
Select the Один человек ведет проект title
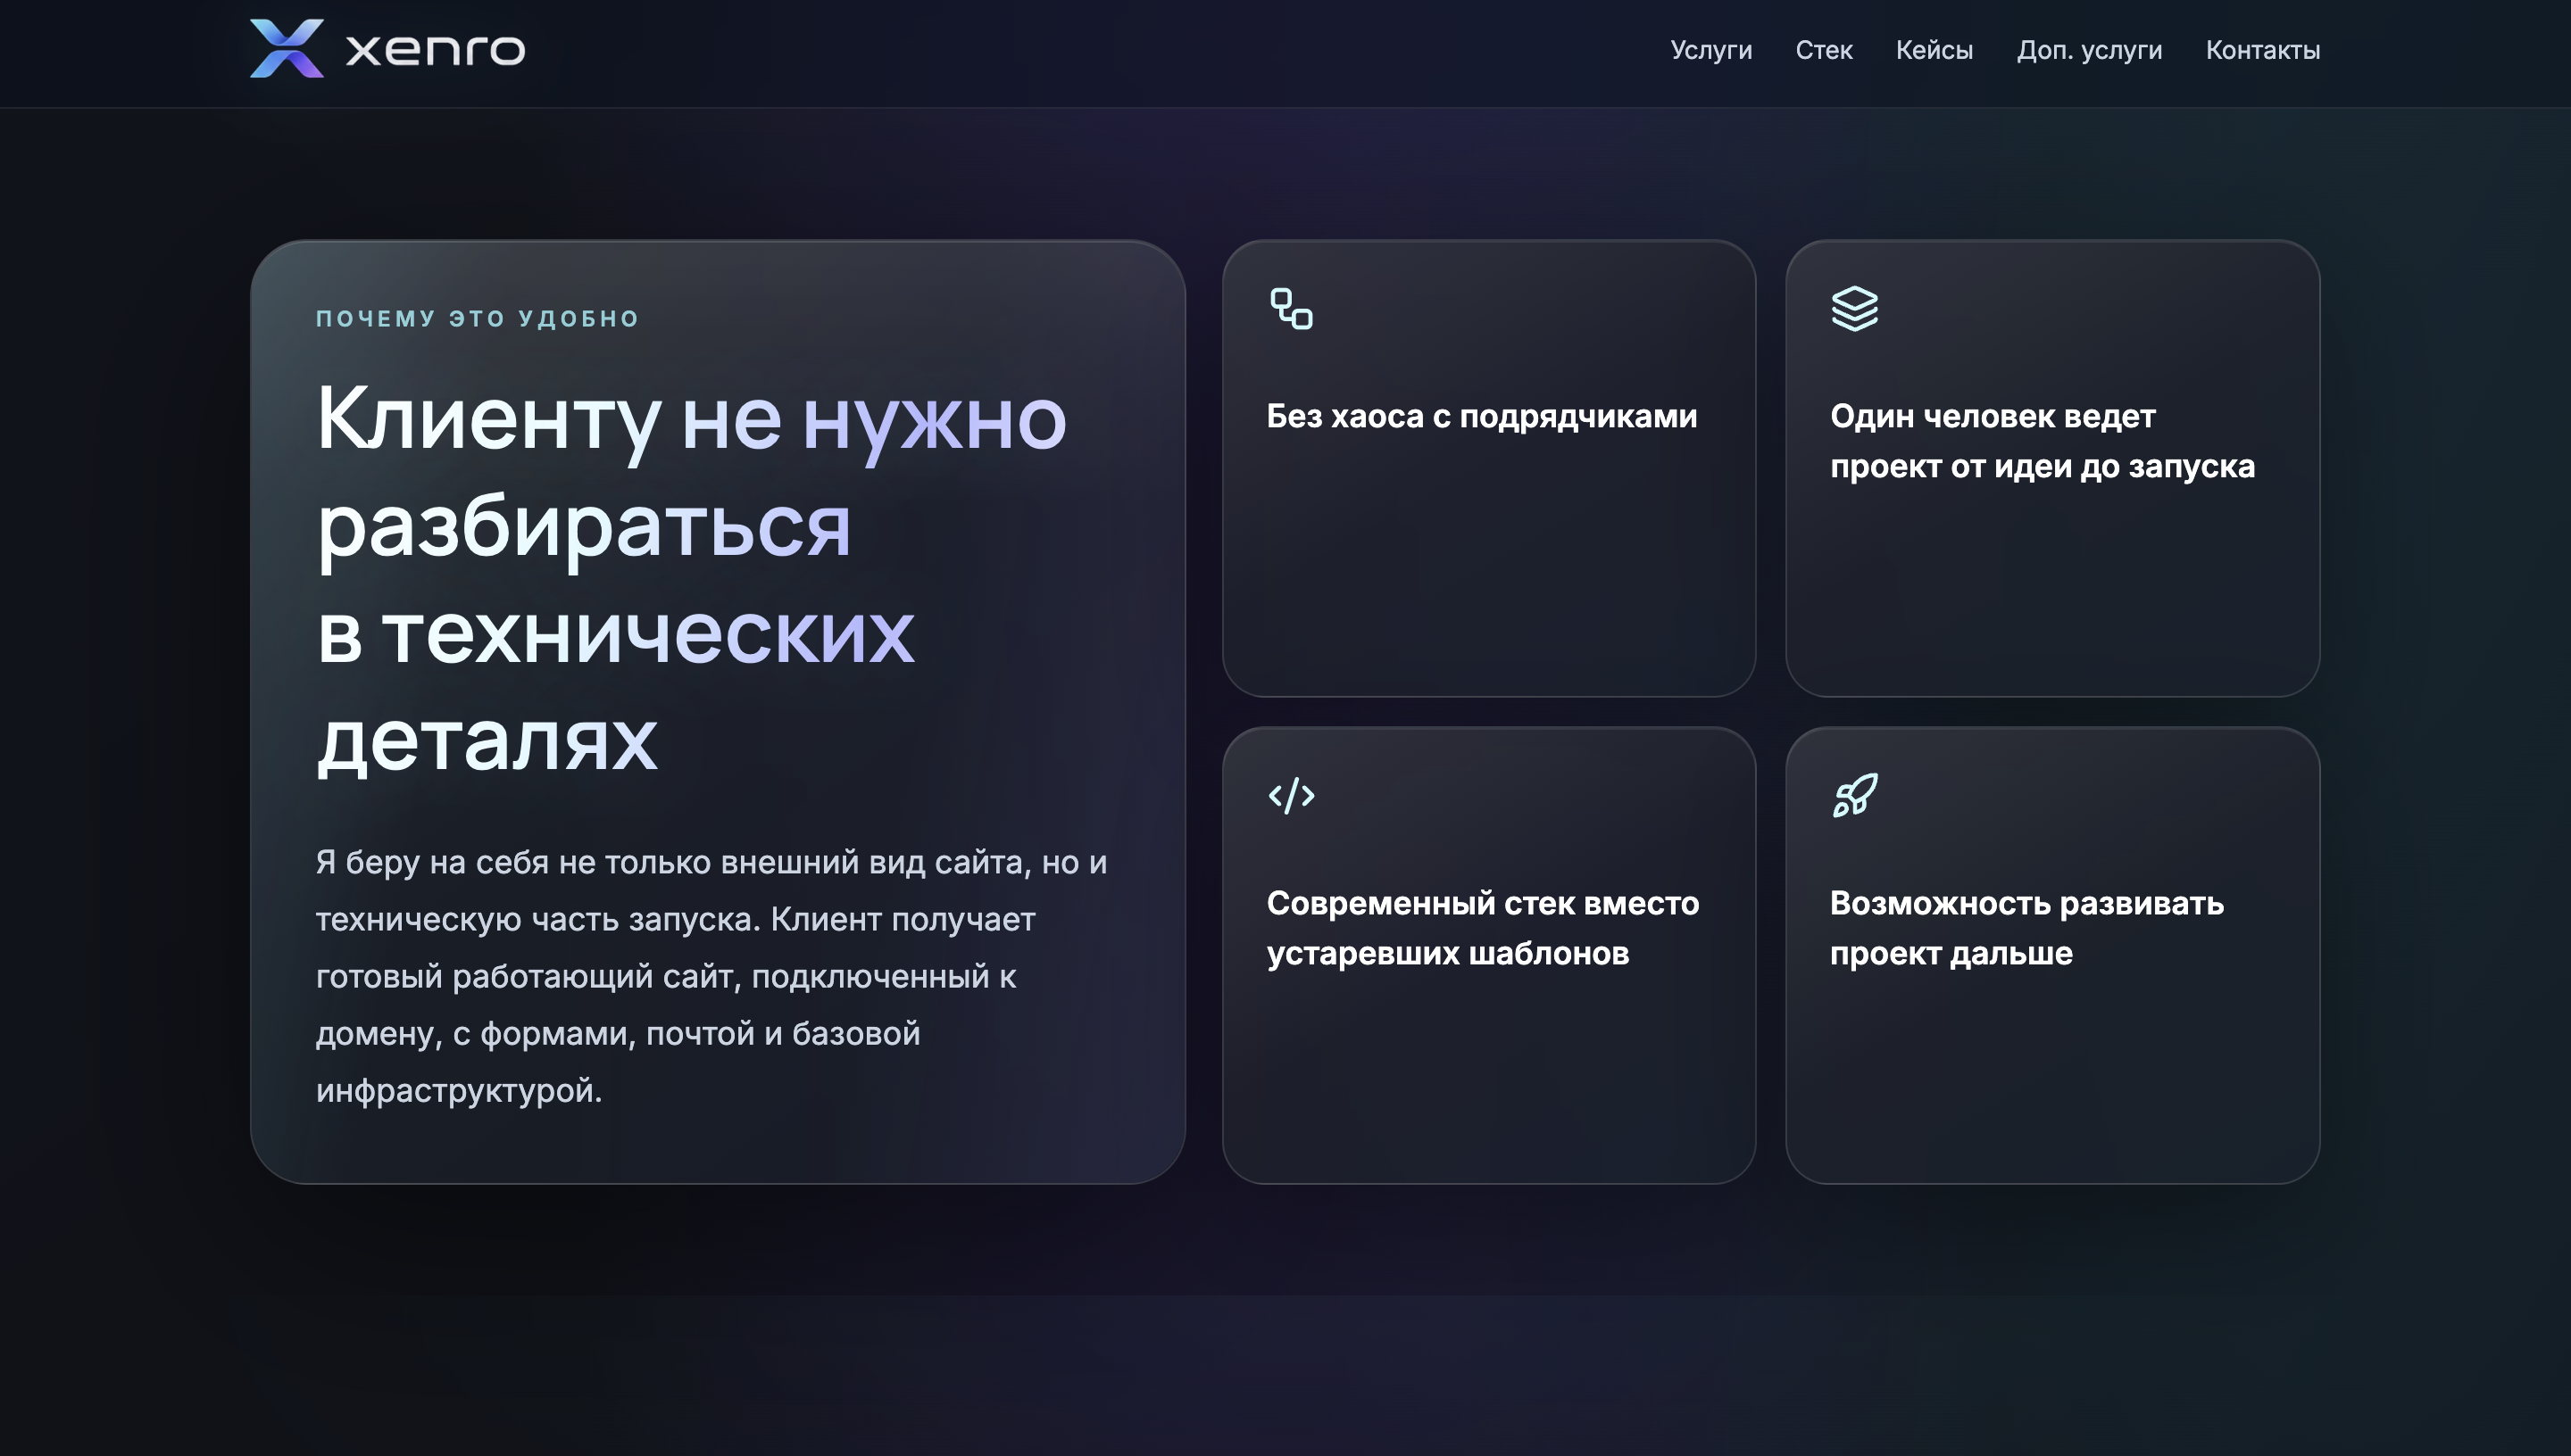pos(2042,441)
